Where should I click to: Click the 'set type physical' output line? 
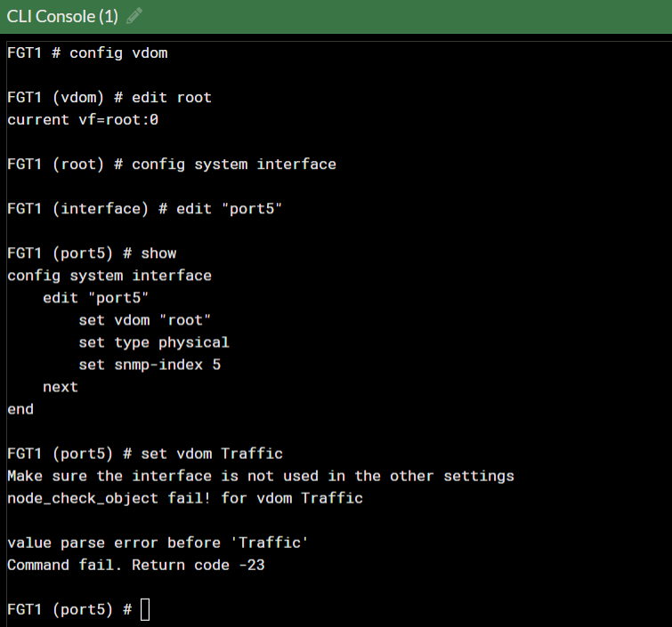154,342
